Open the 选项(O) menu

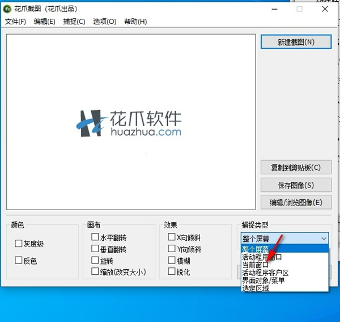pos(104,22)
